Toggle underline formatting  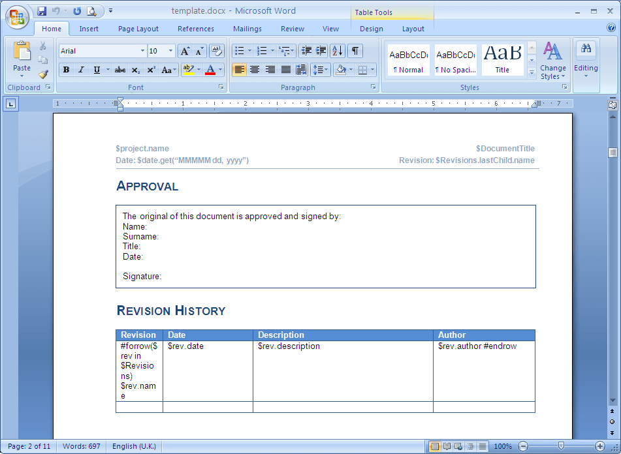click(95, 69)
